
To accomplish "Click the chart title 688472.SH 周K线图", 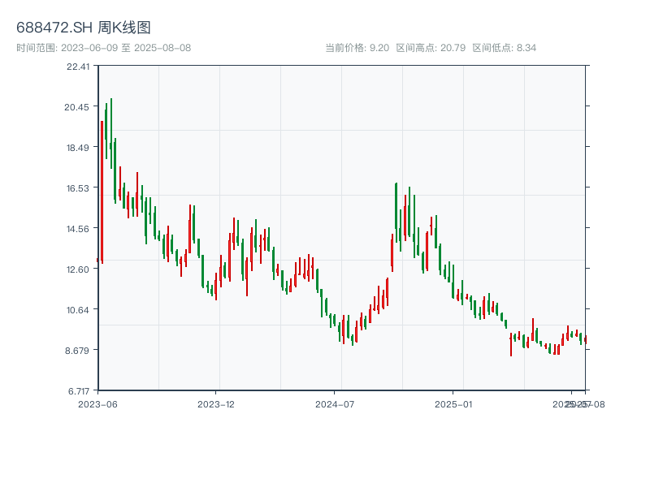I will [84, 28].
